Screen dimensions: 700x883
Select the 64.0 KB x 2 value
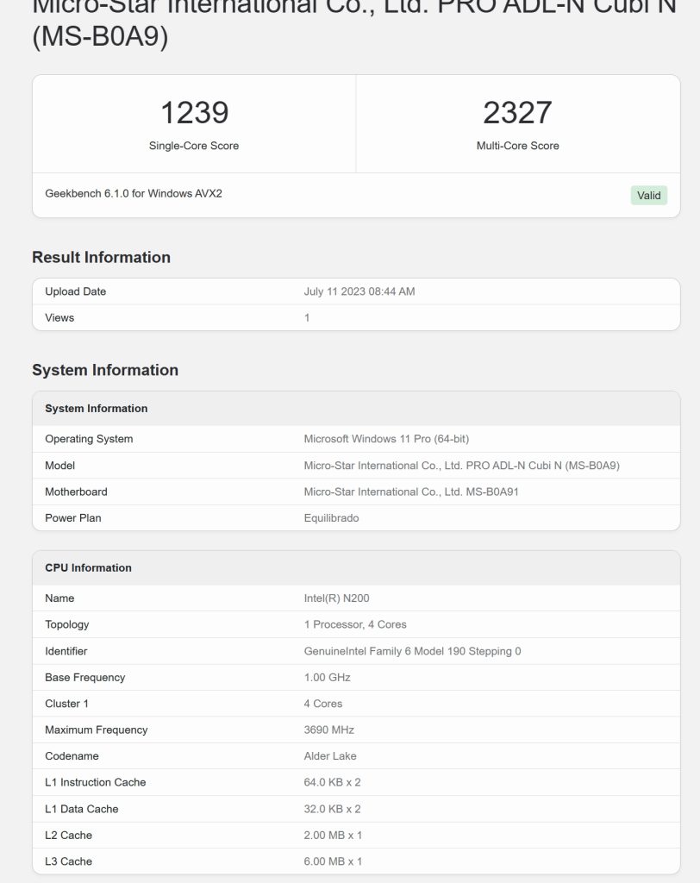[x=332, y=782]
